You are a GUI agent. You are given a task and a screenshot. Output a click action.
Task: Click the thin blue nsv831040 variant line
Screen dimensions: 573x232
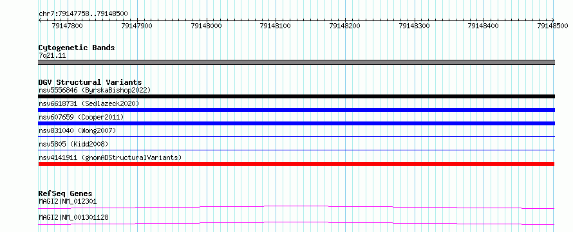coord(296,136)
